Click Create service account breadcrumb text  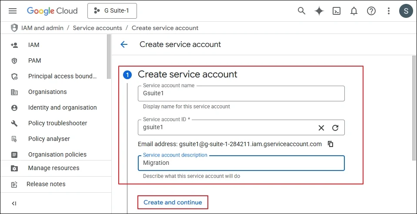pos(165,28)
